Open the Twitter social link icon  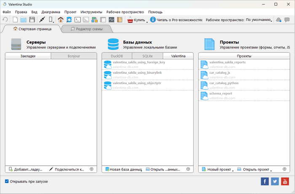click(275, 181)
